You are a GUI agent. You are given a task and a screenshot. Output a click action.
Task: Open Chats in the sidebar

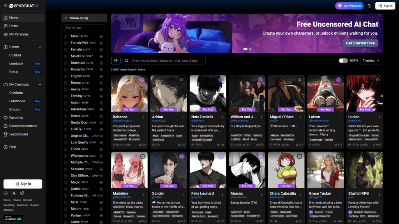[x=23, y=26]
